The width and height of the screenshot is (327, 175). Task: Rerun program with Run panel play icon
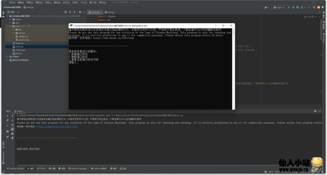click(7, 116)
